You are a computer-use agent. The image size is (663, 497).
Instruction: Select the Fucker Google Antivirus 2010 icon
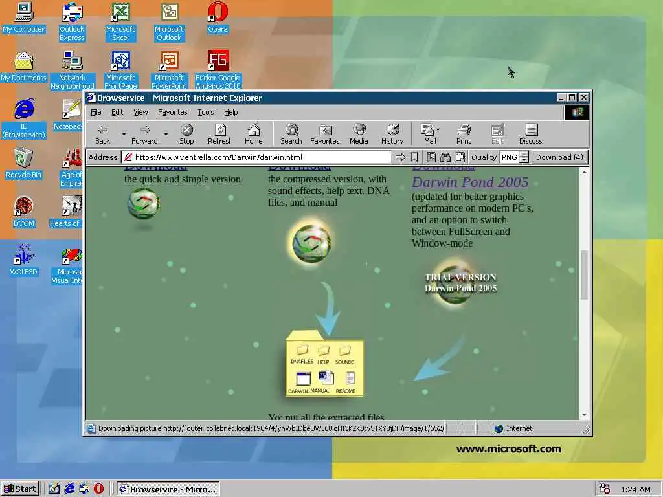[x=218, y=70]
